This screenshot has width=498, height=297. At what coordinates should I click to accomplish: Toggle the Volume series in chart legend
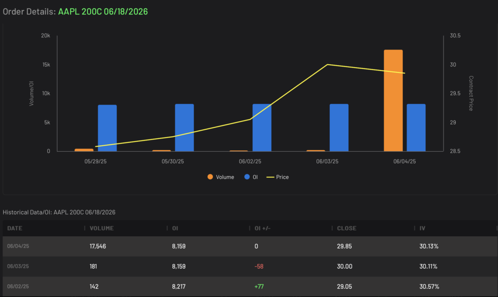click(x=221, y=177)
